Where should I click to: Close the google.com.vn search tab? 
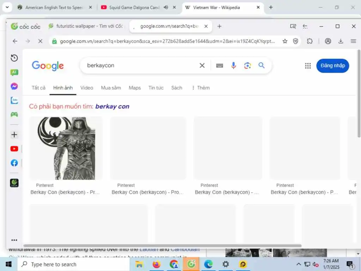click(x=206, y=26)
